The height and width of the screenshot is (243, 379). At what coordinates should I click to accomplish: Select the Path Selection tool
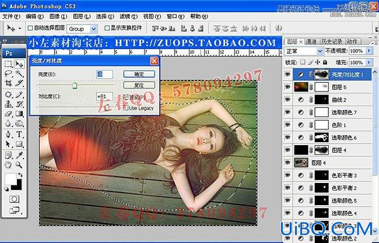pyautogui.click(x=8, y=144)
